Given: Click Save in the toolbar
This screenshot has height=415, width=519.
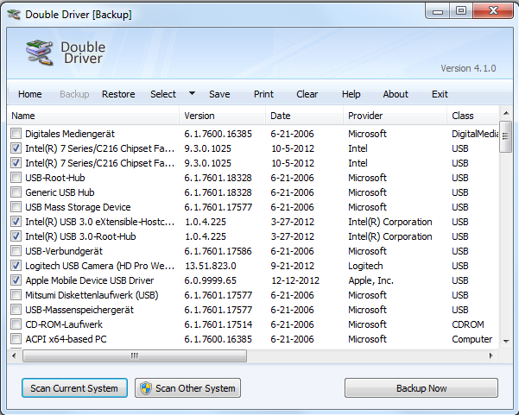Looking at the screenshot, I should (219, 94).
